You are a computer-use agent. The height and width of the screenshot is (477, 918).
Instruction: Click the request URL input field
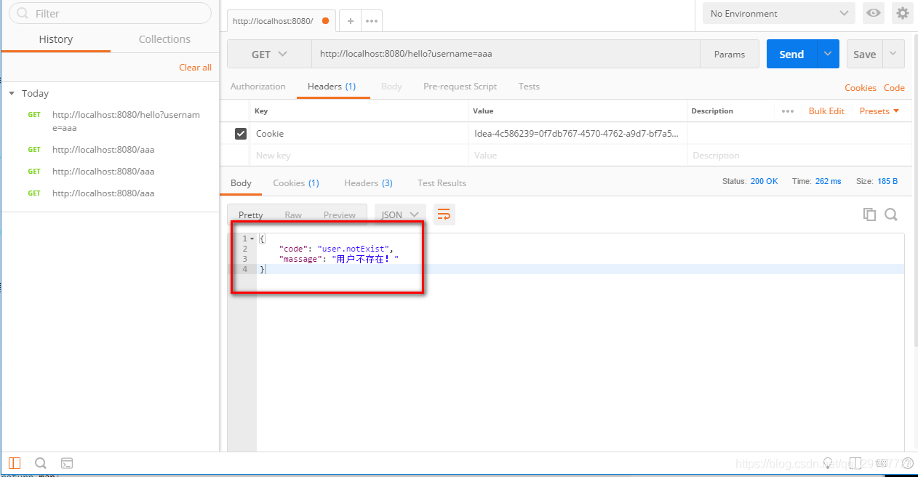(x=506, y=55)
